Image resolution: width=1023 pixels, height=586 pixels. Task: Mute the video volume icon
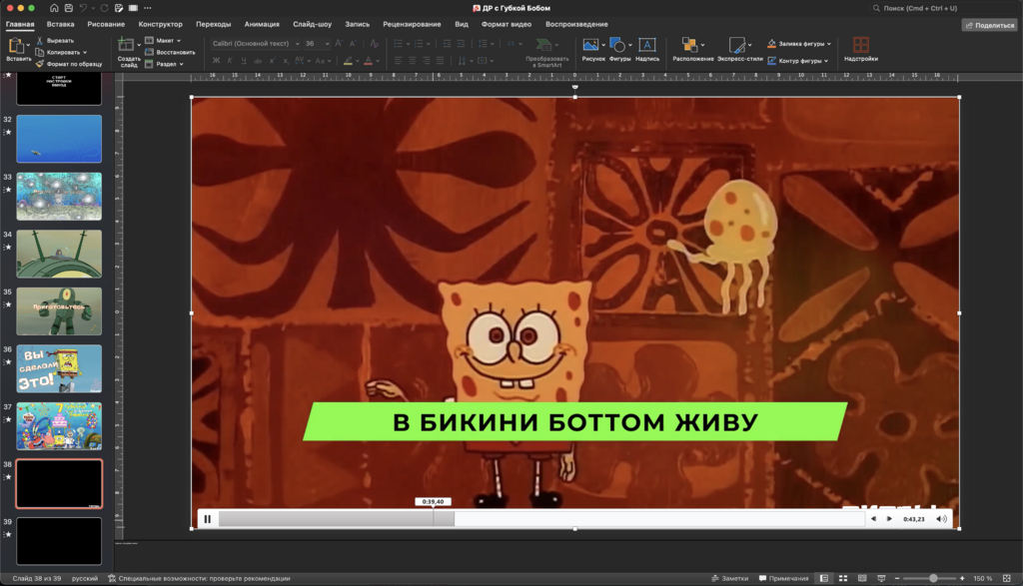coord(941,519)
